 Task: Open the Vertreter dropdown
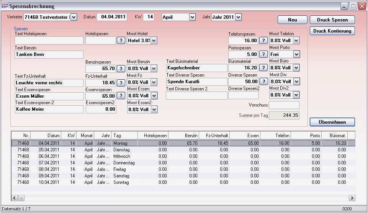coord(74,17)
